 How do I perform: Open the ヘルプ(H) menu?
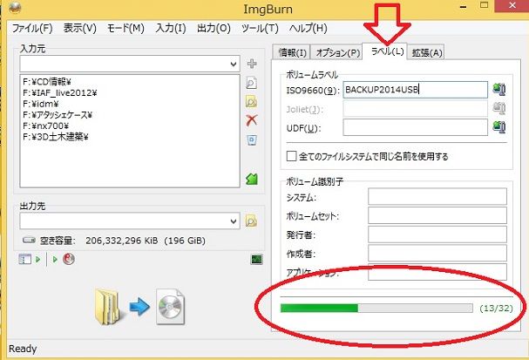[x=308, y=28]
